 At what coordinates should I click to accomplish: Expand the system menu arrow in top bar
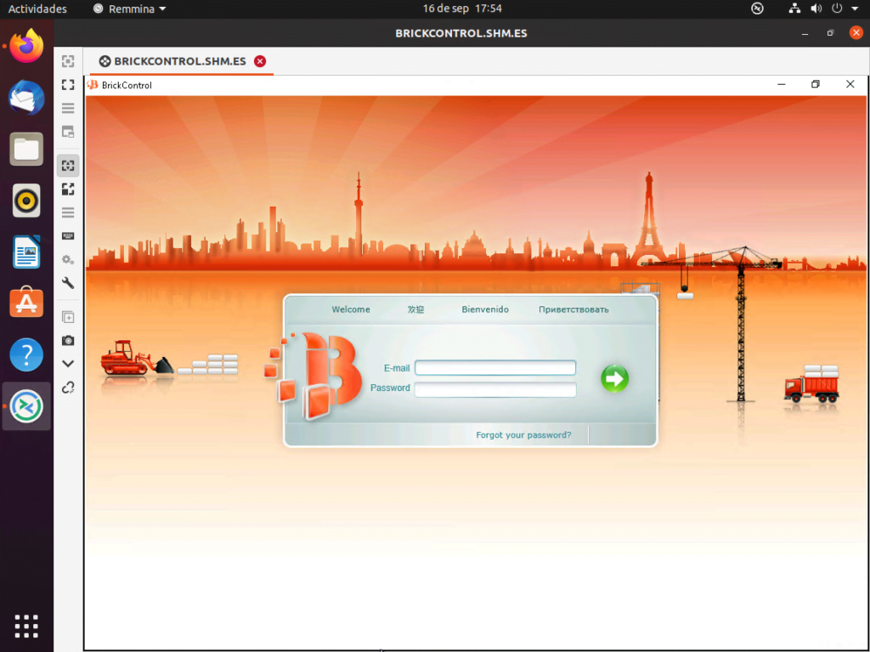click(x=855, y=9)
